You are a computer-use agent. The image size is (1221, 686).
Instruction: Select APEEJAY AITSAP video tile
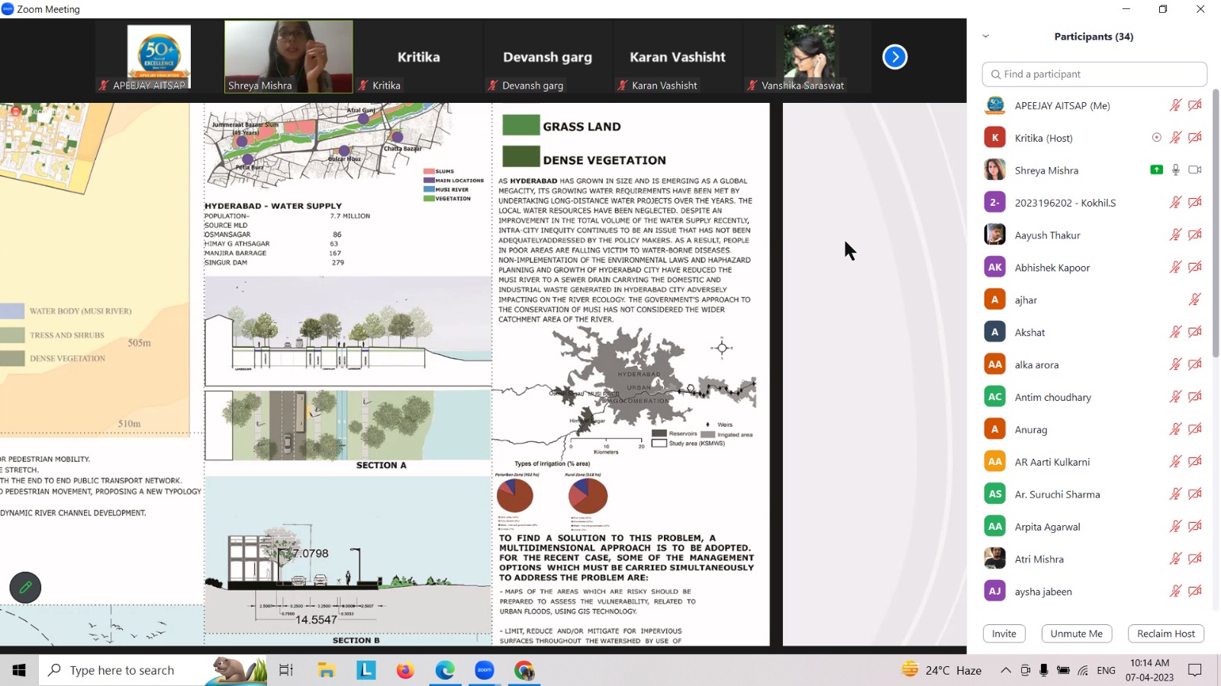[159, 56]
